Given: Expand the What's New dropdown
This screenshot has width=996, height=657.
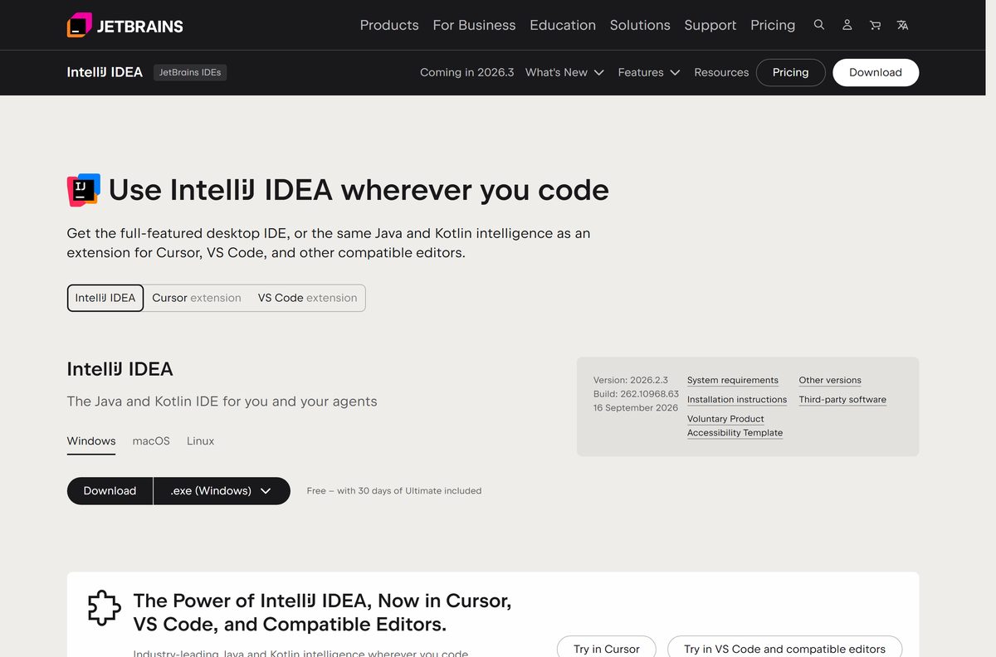Looking at the screenshot, I should click(564, 72).
